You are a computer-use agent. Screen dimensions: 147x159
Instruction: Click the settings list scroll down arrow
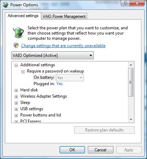pyautogui.click(x=131, y=120)
